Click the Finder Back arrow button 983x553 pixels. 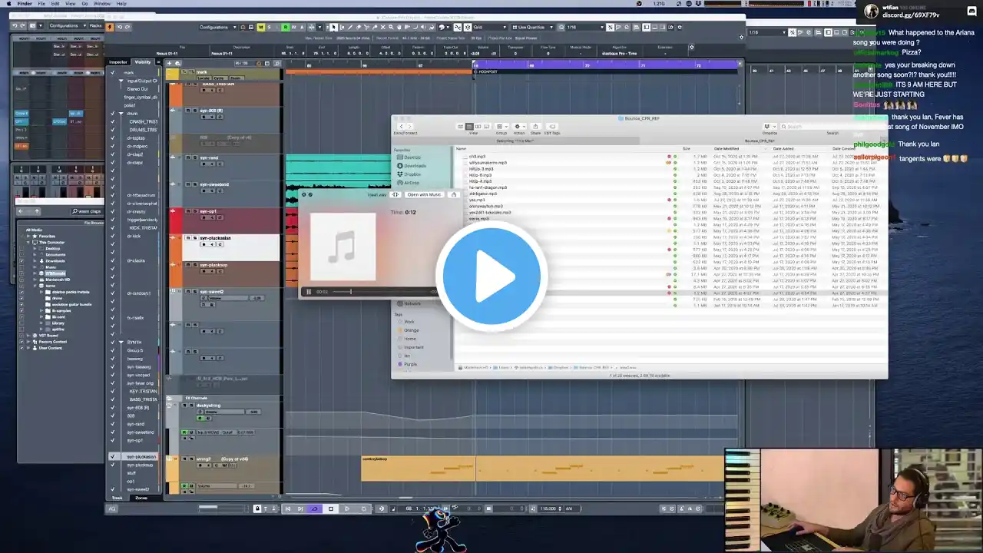400,126
